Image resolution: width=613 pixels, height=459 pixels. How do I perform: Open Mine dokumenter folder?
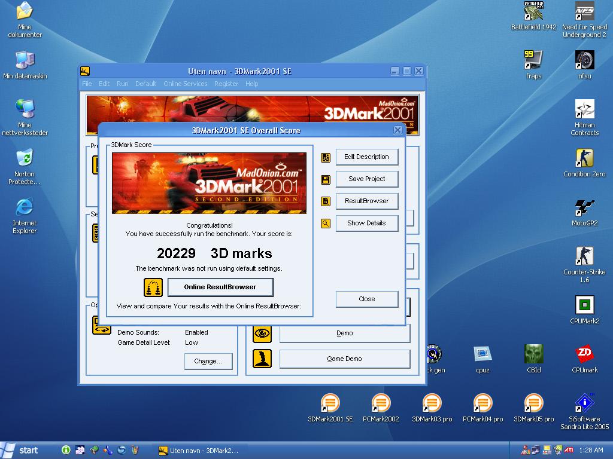point(25,20)
